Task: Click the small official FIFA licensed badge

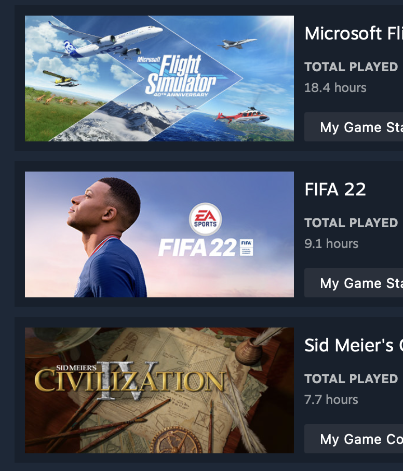Action: (246, 247)
